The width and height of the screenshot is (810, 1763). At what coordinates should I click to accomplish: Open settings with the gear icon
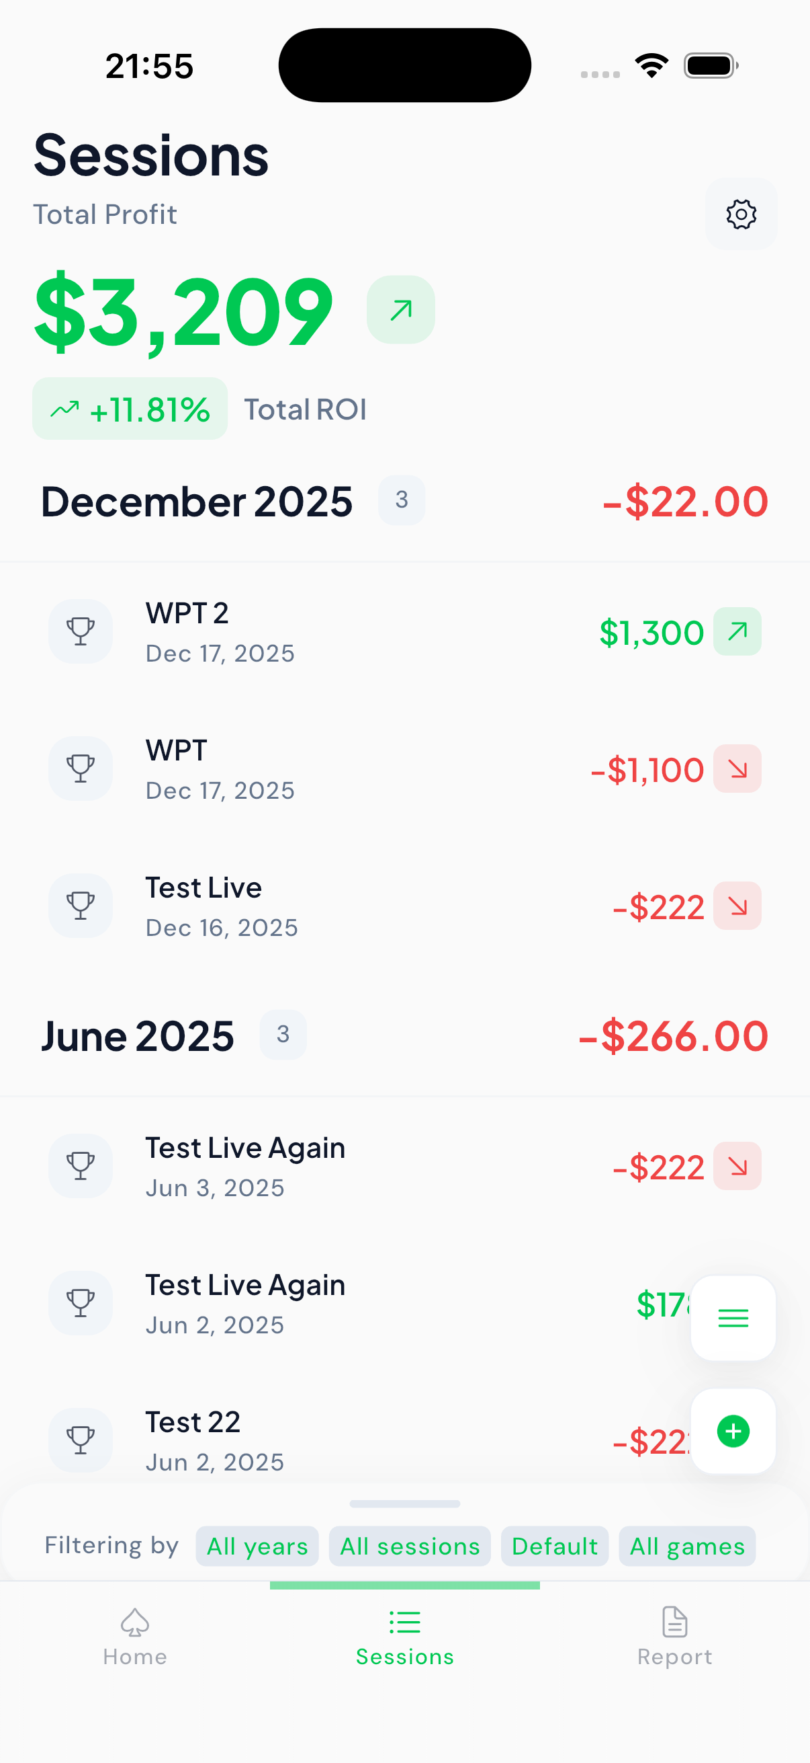741,214
